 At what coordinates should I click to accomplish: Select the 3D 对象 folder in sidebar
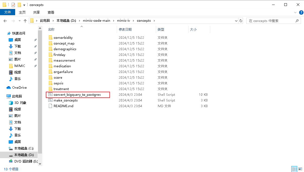[x=20, y=103]
